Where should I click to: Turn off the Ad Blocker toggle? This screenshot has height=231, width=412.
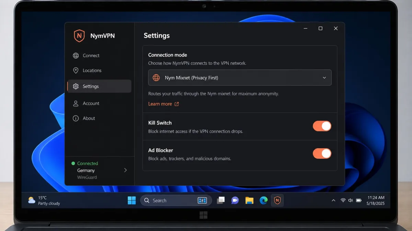(x=322, y=153)
